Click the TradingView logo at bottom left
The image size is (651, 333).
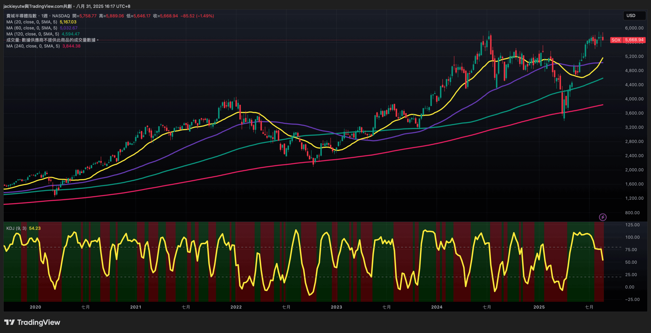pos(32,322)
